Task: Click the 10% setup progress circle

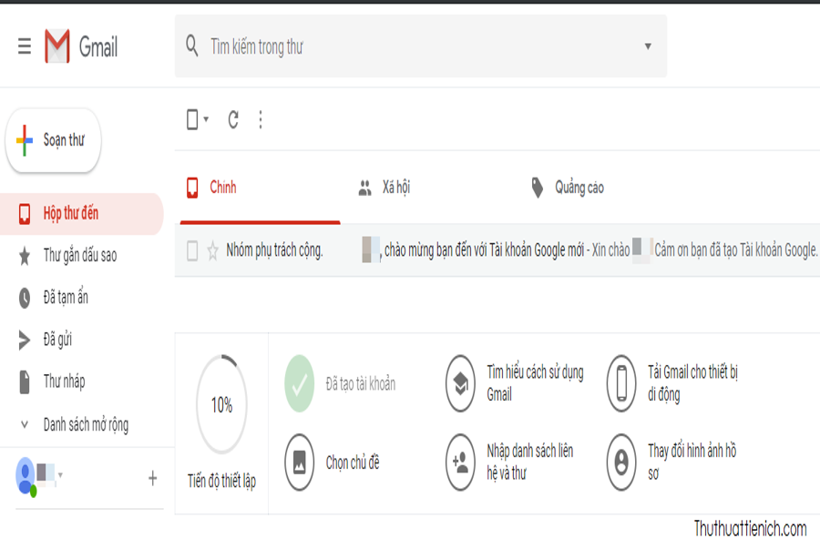Action: click(x=221, y=405)
